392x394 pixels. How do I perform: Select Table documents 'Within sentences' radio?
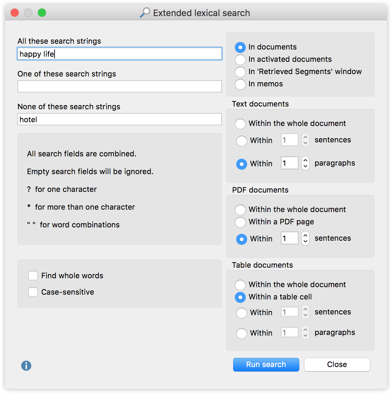242,313
